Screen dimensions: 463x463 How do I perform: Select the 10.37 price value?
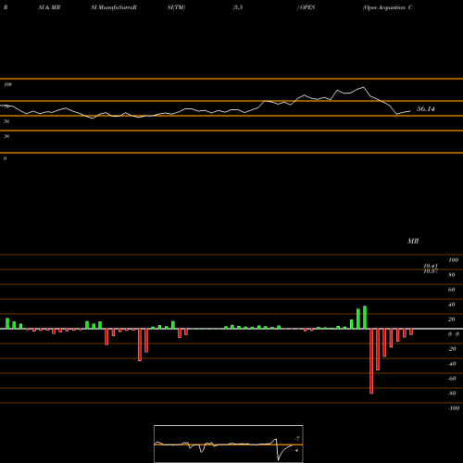(431, 271)
